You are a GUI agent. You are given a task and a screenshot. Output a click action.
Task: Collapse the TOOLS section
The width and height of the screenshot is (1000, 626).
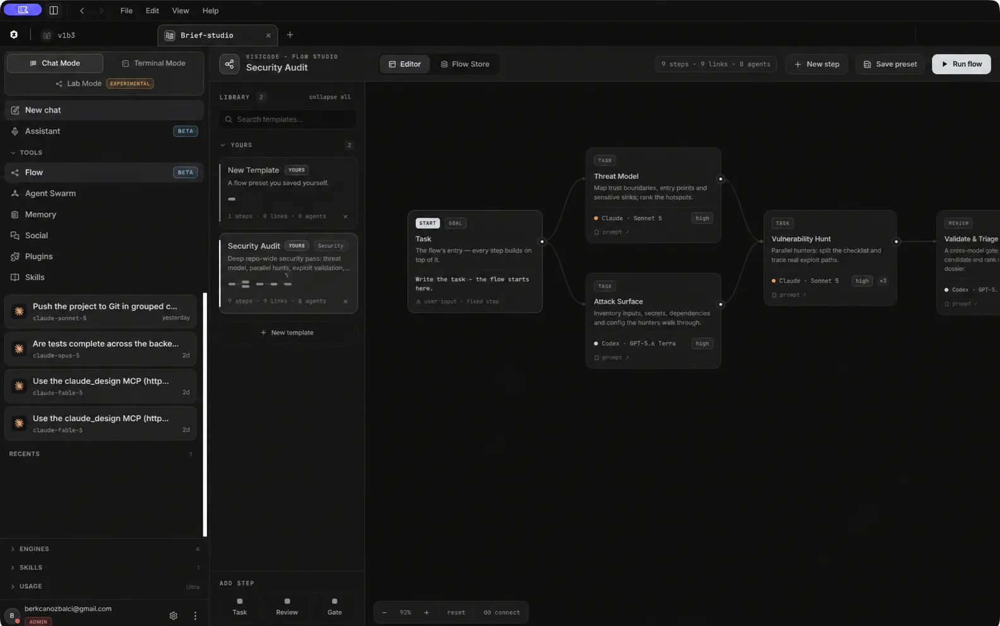(x=26, y=153)
